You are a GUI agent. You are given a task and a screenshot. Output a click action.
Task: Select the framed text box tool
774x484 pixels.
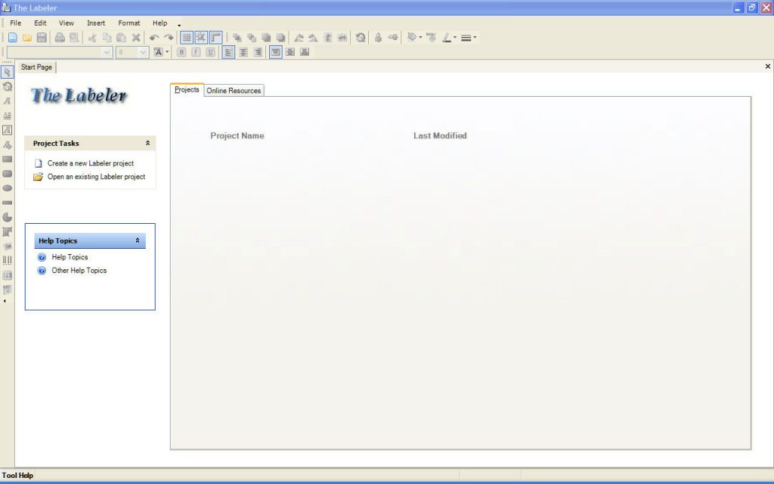7,130
